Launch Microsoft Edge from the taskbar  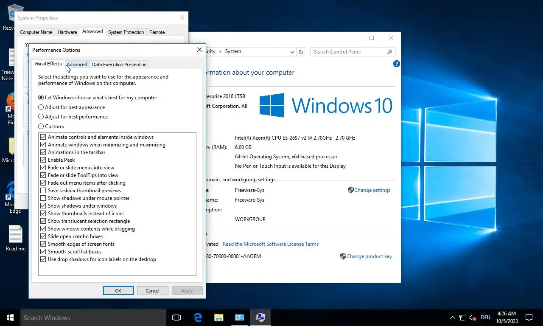click(x=198, y=318)
